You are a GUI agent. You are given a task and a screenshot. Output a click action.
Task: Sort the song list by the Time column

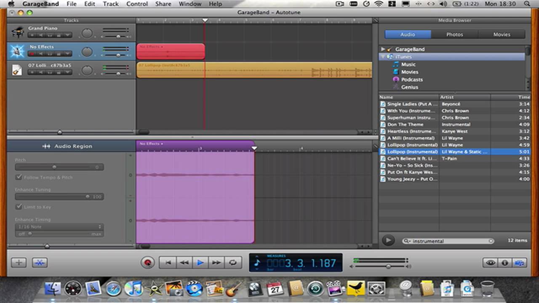pos(510,97)
